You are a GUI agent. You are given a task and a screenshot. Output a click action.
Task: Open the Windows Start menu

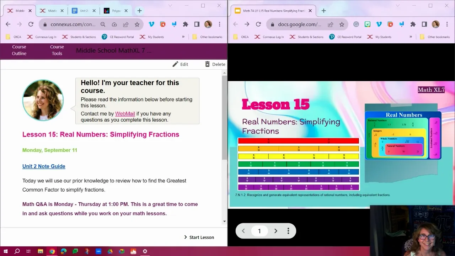click(x=6, y=251)
